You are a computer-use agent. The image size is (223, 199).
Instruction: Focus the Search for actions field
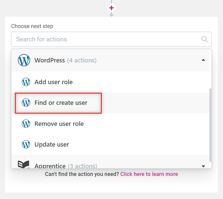click(x=111, y=39)
